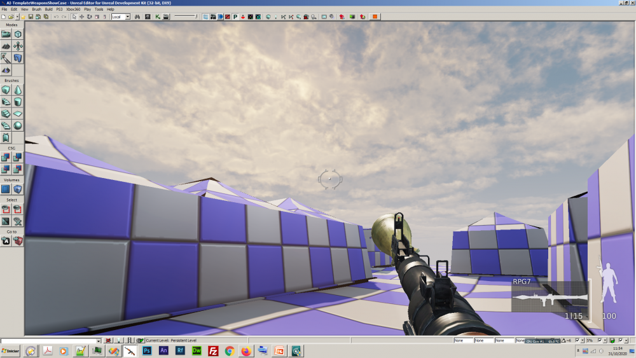This screenshot has width=636, height=358.
Task: Open the Build menu
Action: click(48, 10)
